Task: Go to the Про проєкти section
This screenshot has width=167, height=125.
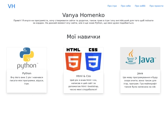Action: pyautogui.click(x=156, y=6)
